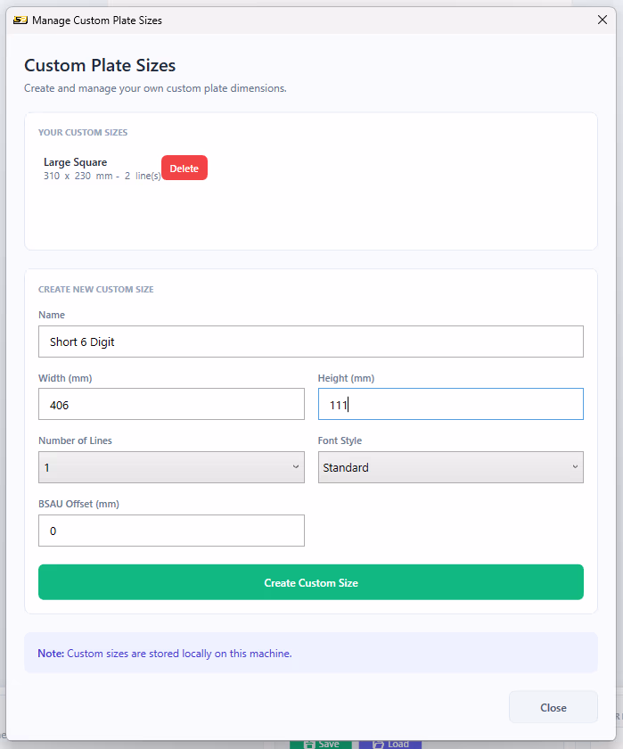Screen dimensions: 623x749
Task: Click the Name input field
Action: (x=311, y=342)
